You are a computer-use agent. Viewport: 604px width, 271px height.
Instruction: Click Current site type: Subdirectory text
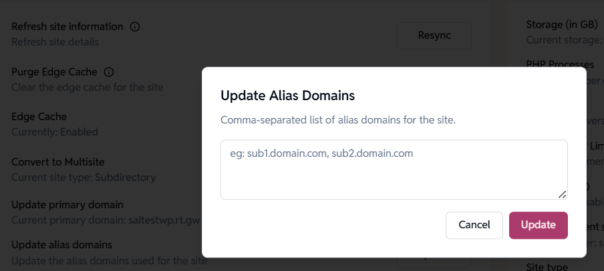coord(84,178)
